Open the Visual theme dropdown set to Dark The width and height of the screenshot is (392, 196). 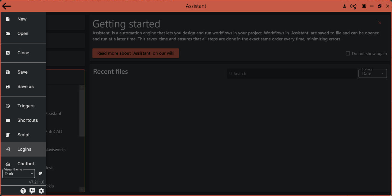[18, 173]
